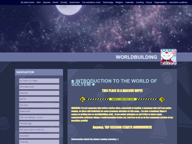Select Species in the Navigation sidebar
Screen dimensions: 192x144
(x=39, y=93)
